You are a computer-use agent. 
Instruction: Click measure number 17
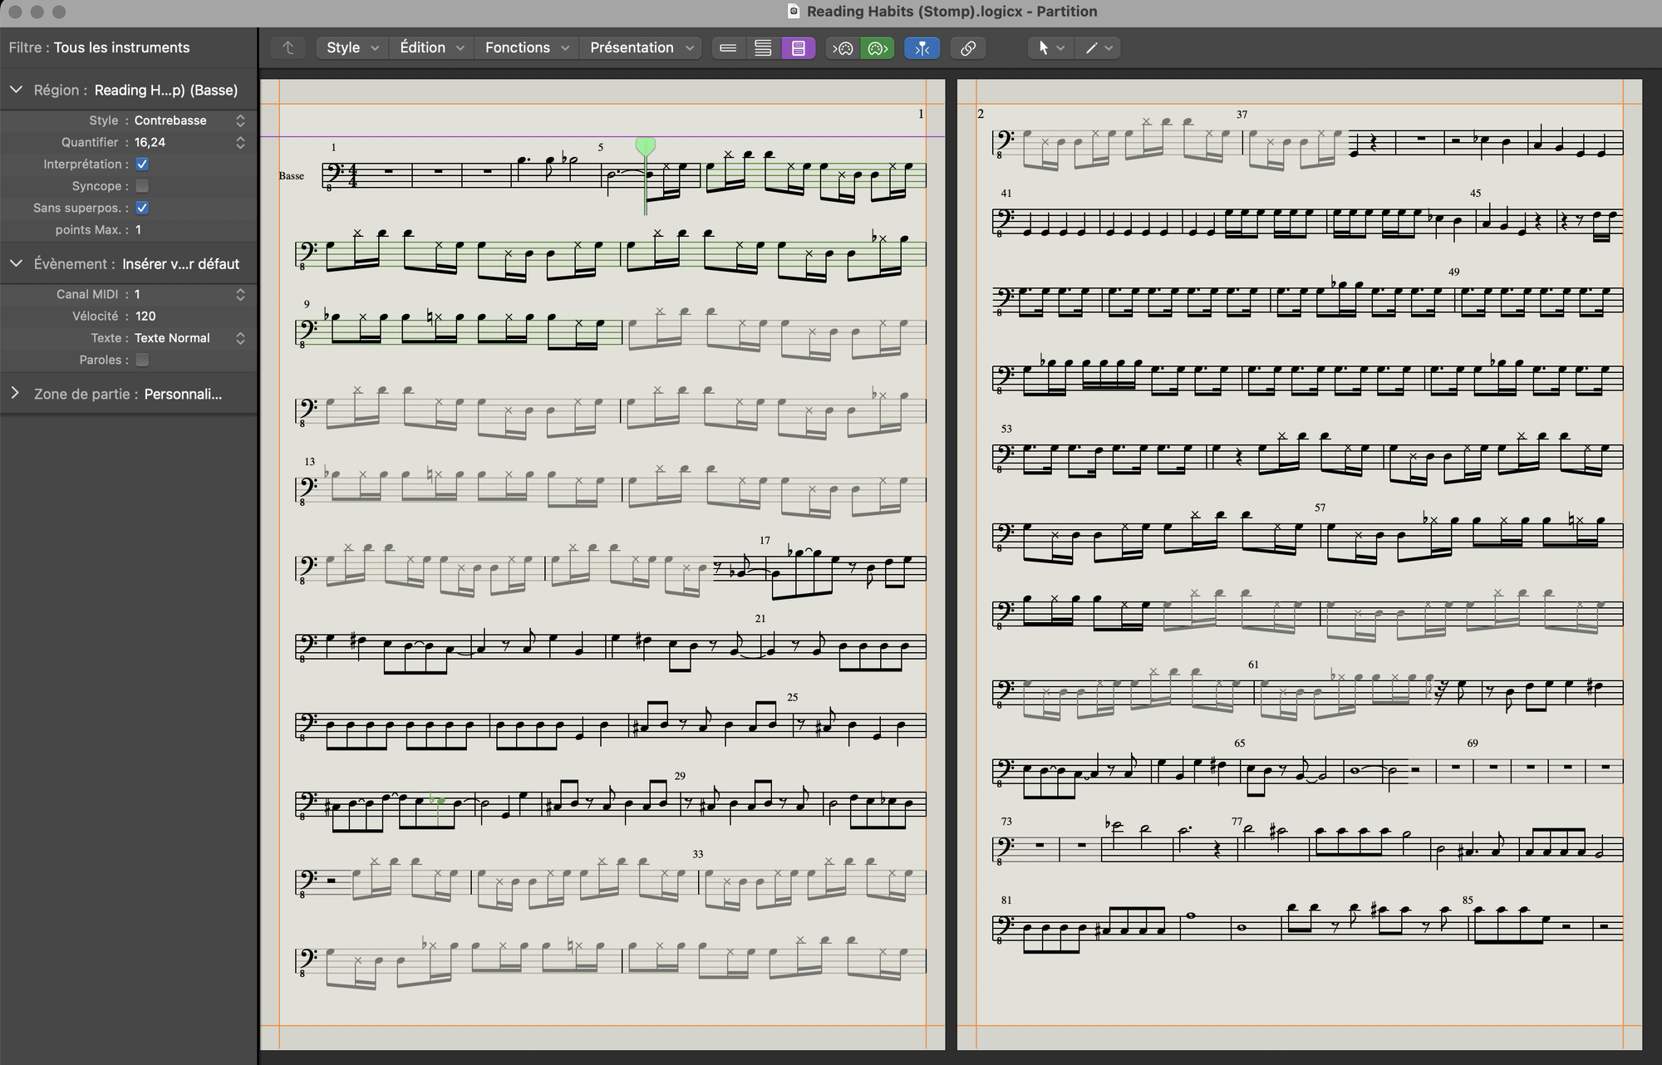(x=765, y=540)
